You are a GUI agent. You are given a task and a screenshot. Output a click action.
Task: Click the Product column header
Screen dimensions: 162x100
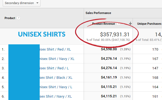[10, 18]
